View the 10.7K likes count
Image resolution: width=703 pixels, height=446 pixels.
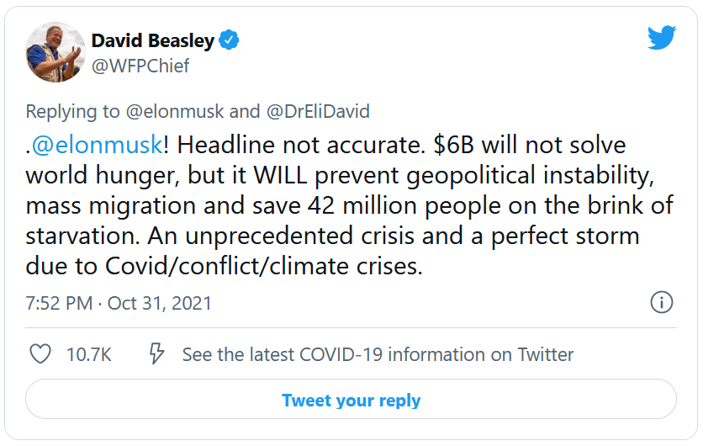pos(88,354)
